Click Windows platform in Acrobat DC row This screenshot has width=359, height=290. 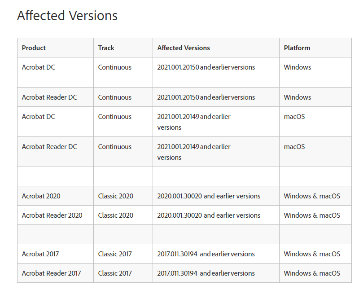[298, 67]
